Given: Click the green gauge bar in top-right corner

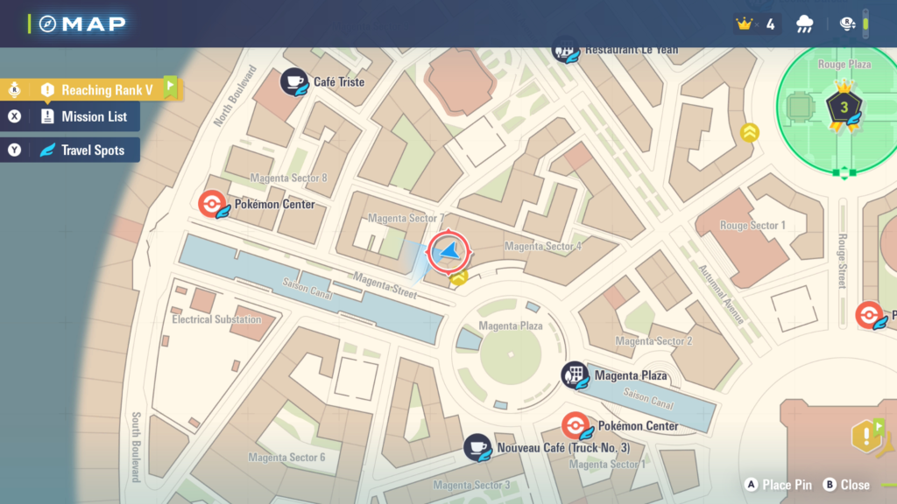Looking at the screenshot, I should point(865,24).
